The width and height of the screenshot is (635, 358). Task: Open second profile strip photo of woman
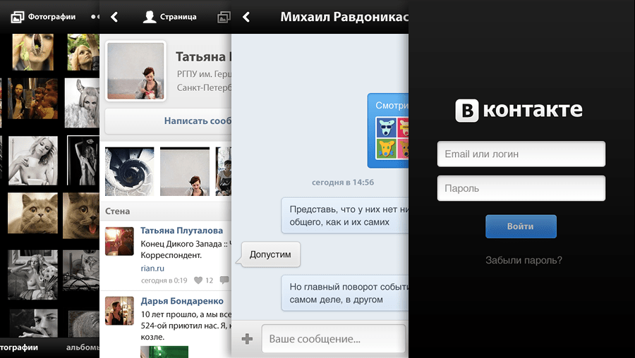click(x=185, y=171)
